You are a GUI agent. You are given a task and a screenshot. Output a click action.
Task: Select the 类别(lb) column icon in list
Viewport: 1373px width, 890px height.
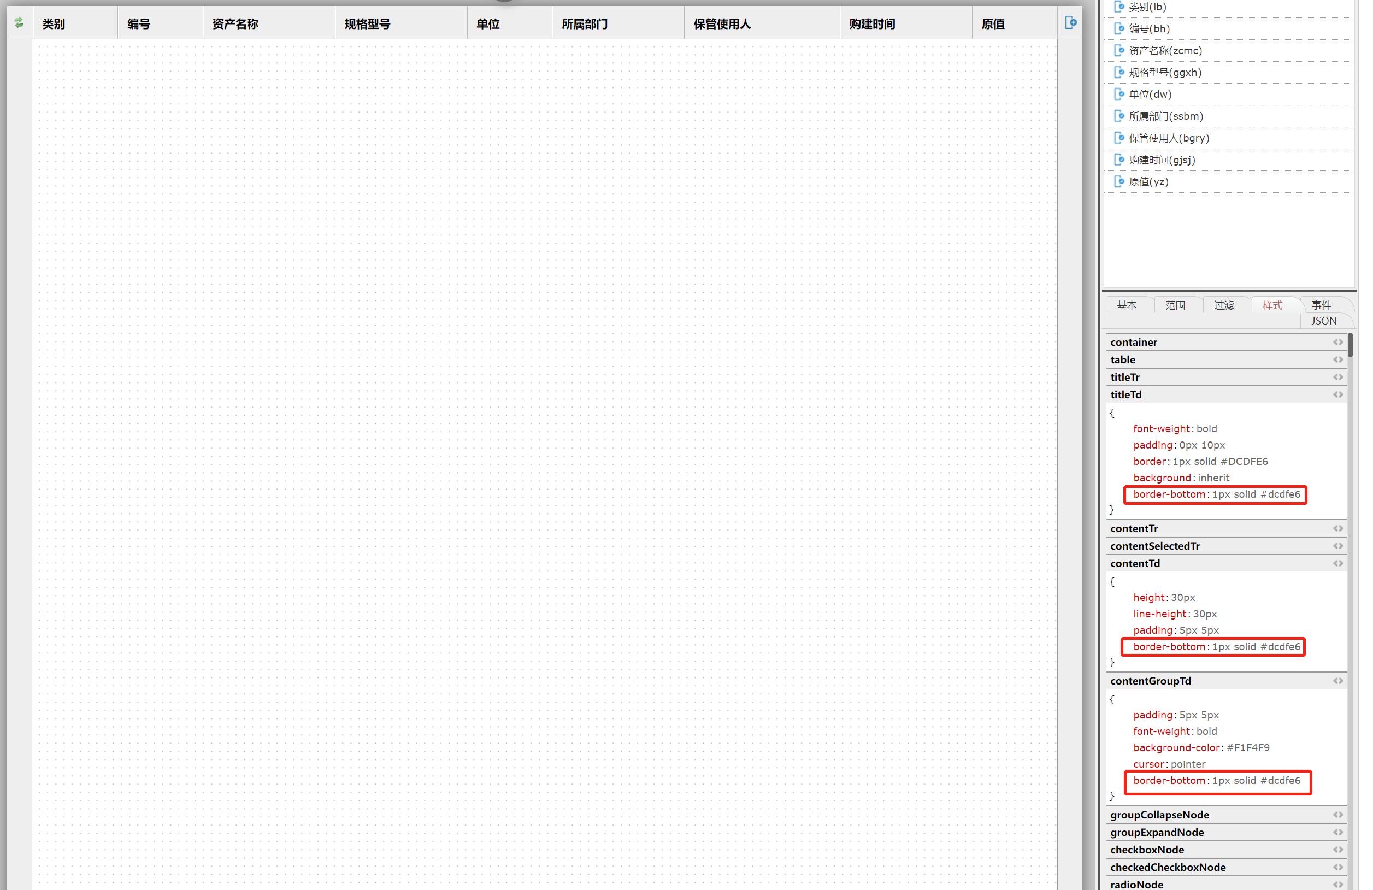1119,7
